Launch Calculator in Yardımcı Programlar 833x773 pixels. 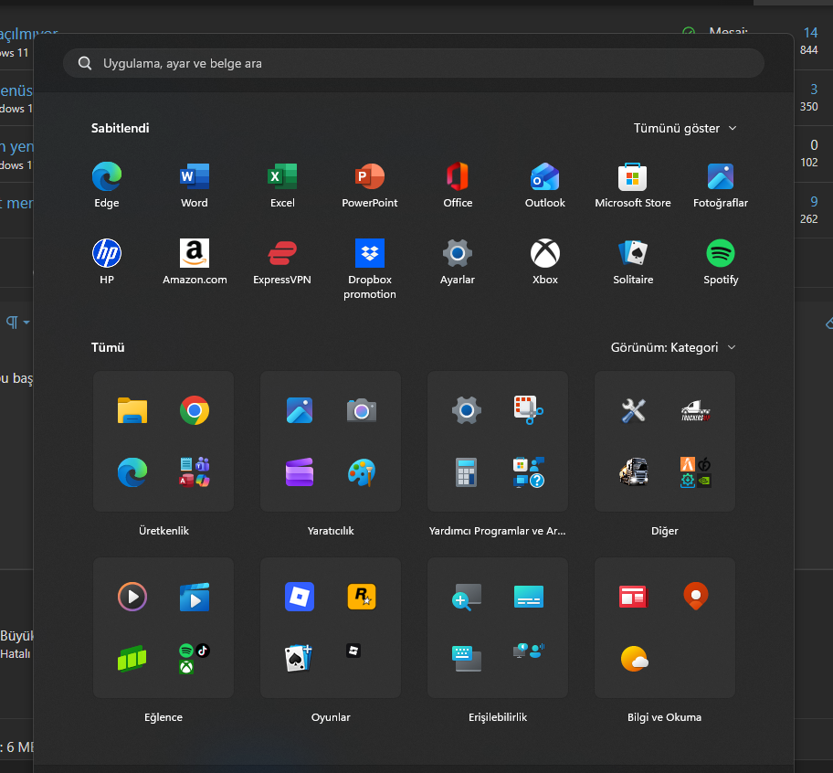(x=467, y=472)
